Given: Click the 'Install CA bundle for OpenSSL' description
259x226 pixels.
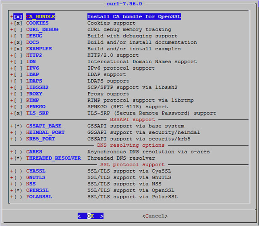Looking at the screenshot, I should pyautogui.click(x=134, y=17).
